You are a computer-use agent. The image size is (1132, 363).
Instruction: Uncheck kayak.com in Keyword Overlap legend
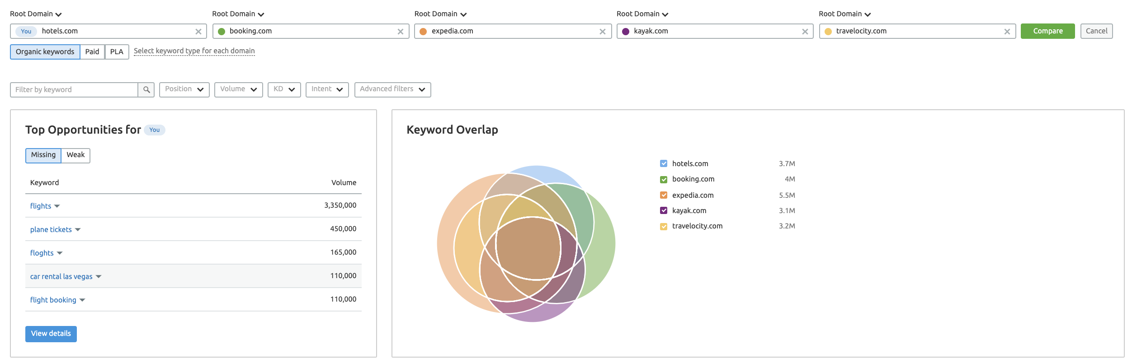pyautogui.click(x=664, y=210)
